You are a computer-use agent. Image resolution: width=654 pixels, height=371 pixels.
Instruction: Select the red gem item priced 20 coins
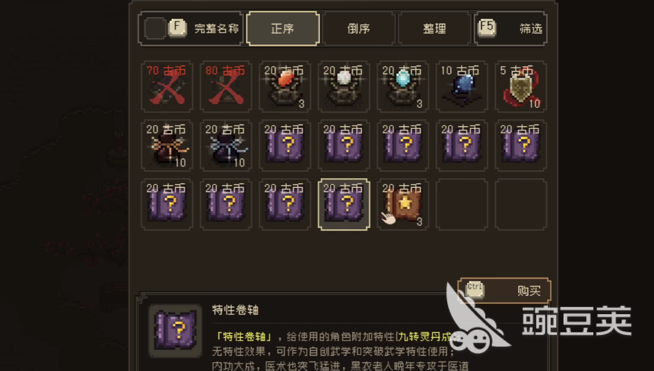pos(285,86)
